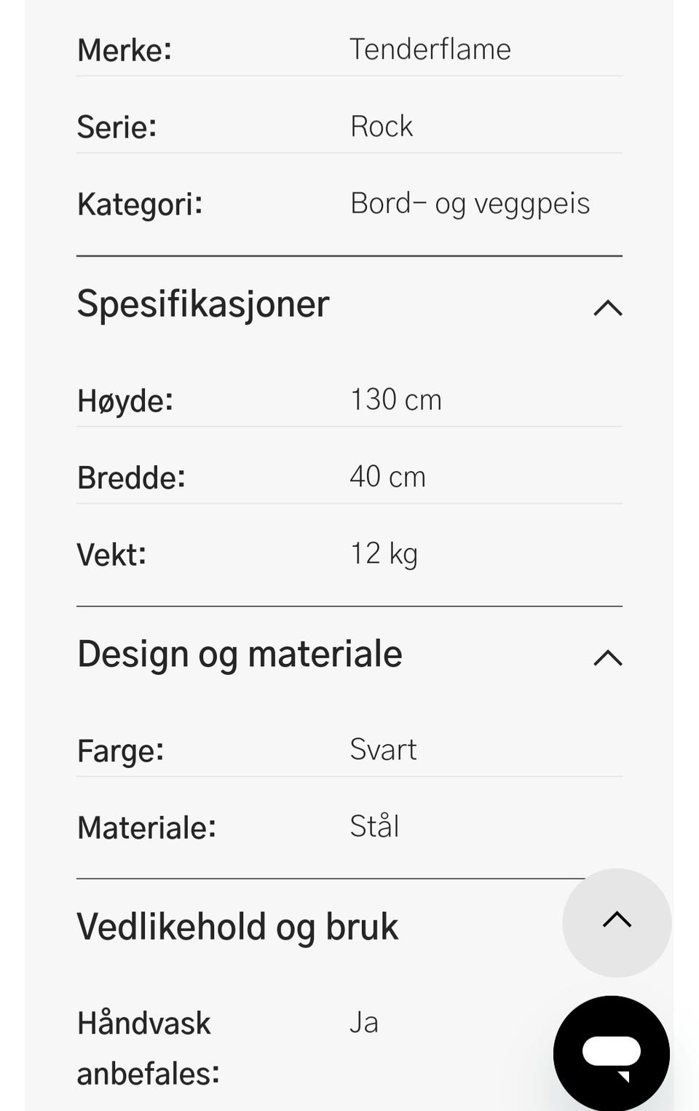Viewport: 699px width, 1111px height.
Task: Click the Vedlikehold og bruk heading
Action: click(x=237, y=927)
